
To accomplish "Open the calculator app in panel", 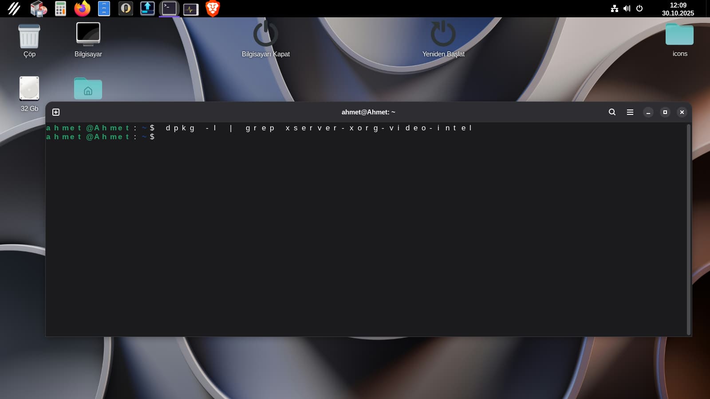I will [x=60, y=8].
